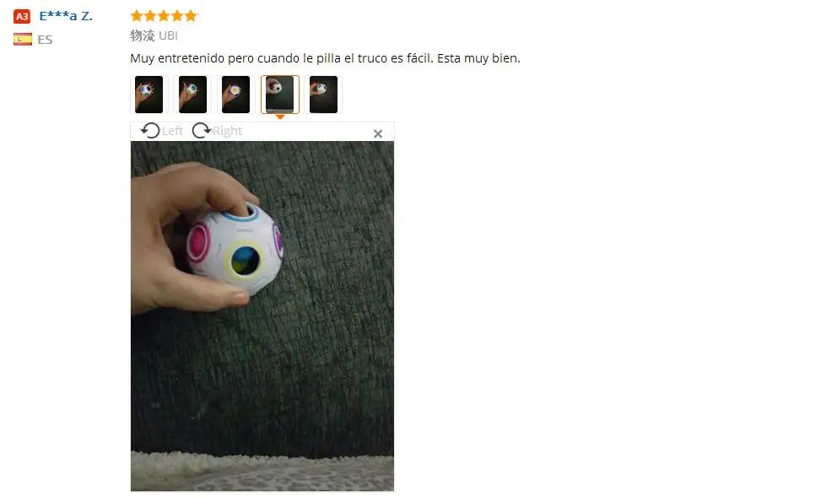This screenshot has height=499, width=821.
Task: Open the second review photo thumbnail
Action: click(192, 95)
